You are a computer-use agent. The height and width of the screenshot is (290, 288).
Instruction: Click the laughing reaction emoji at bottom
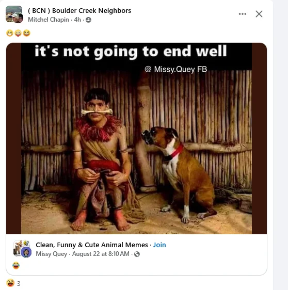click(x=10, y=283)
